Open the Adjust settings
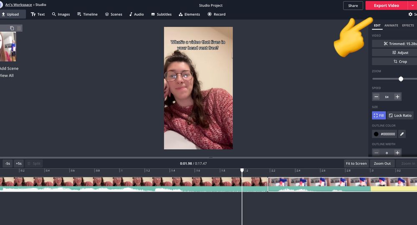 399,52
